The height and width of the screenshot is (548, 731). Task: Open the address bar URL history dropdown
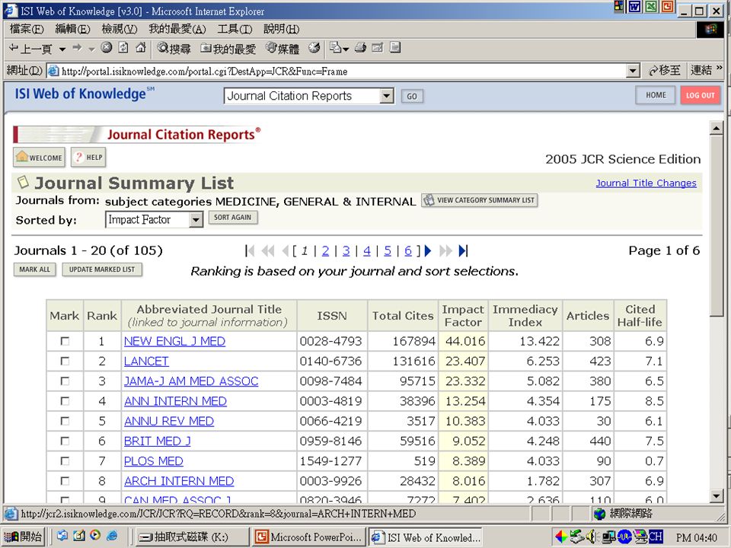(x=633, y=71)
